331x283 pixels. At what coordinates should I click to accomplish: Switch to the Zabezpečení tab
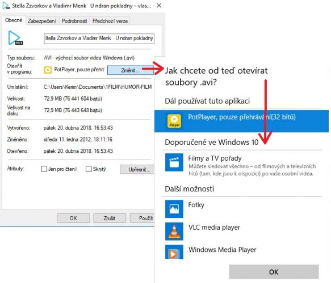[42, 21]
